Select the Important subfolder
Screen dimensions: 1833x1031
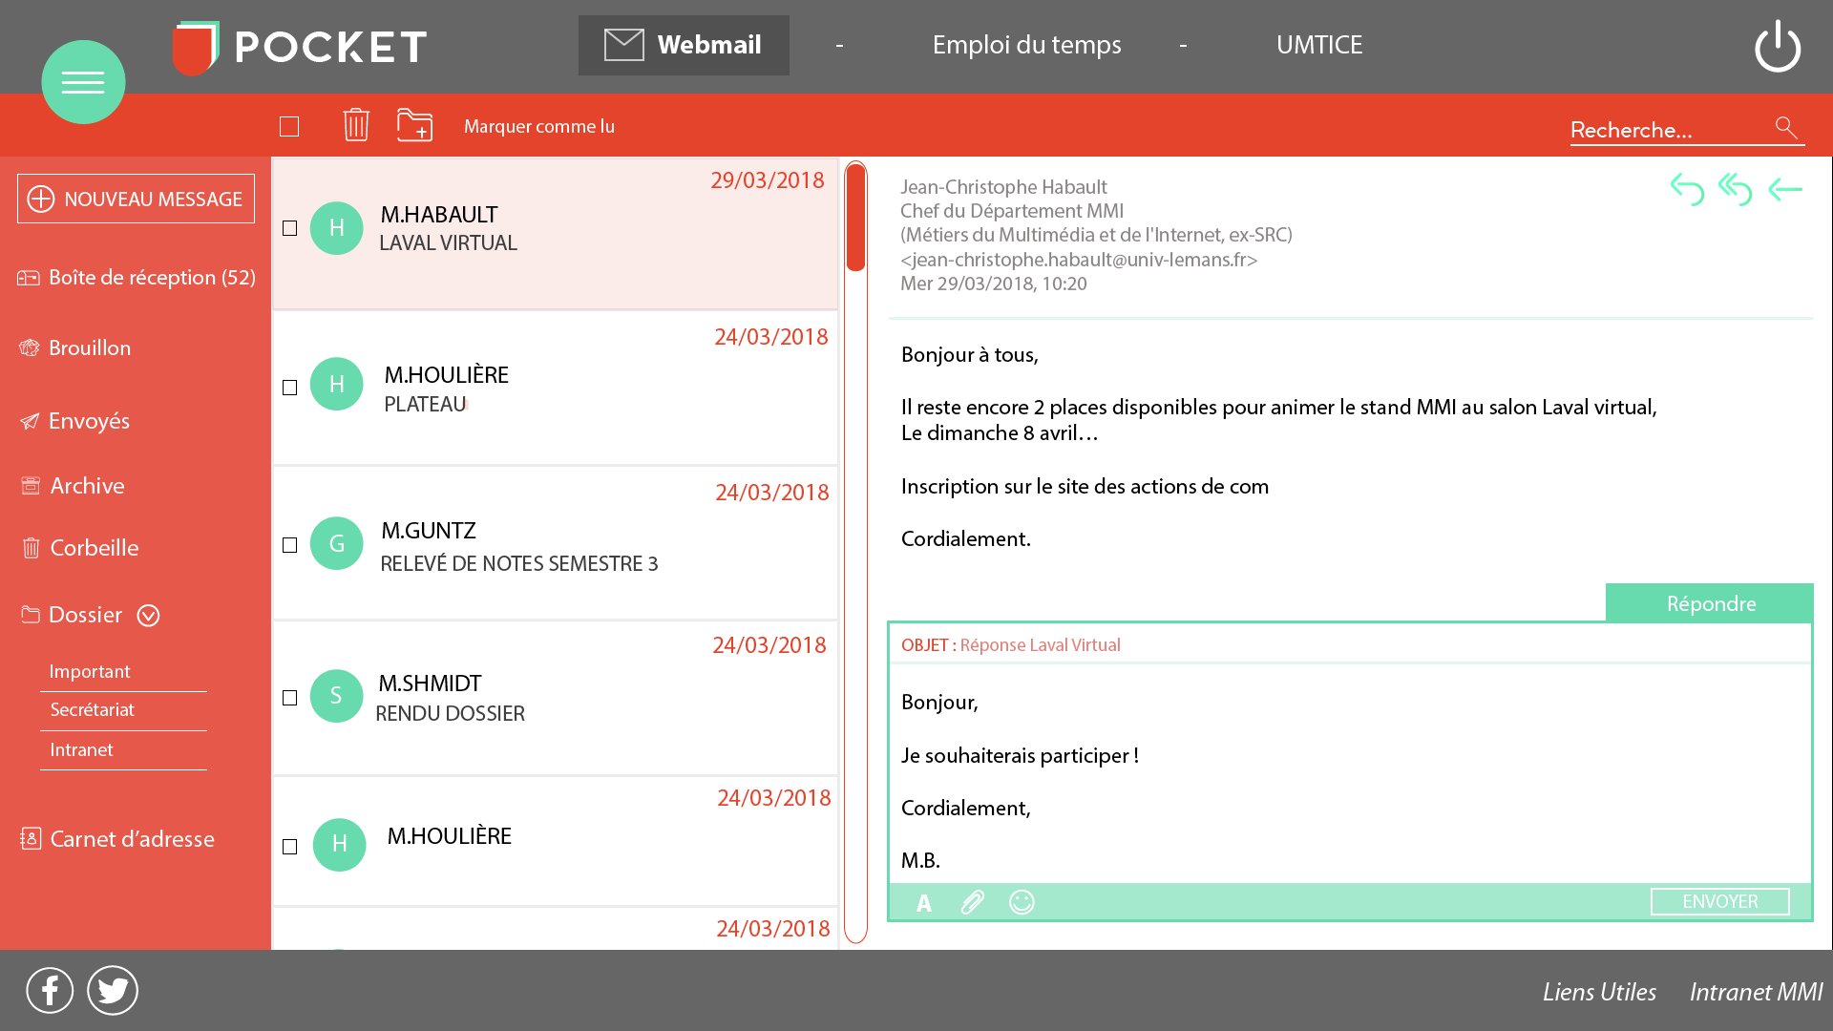90,671
